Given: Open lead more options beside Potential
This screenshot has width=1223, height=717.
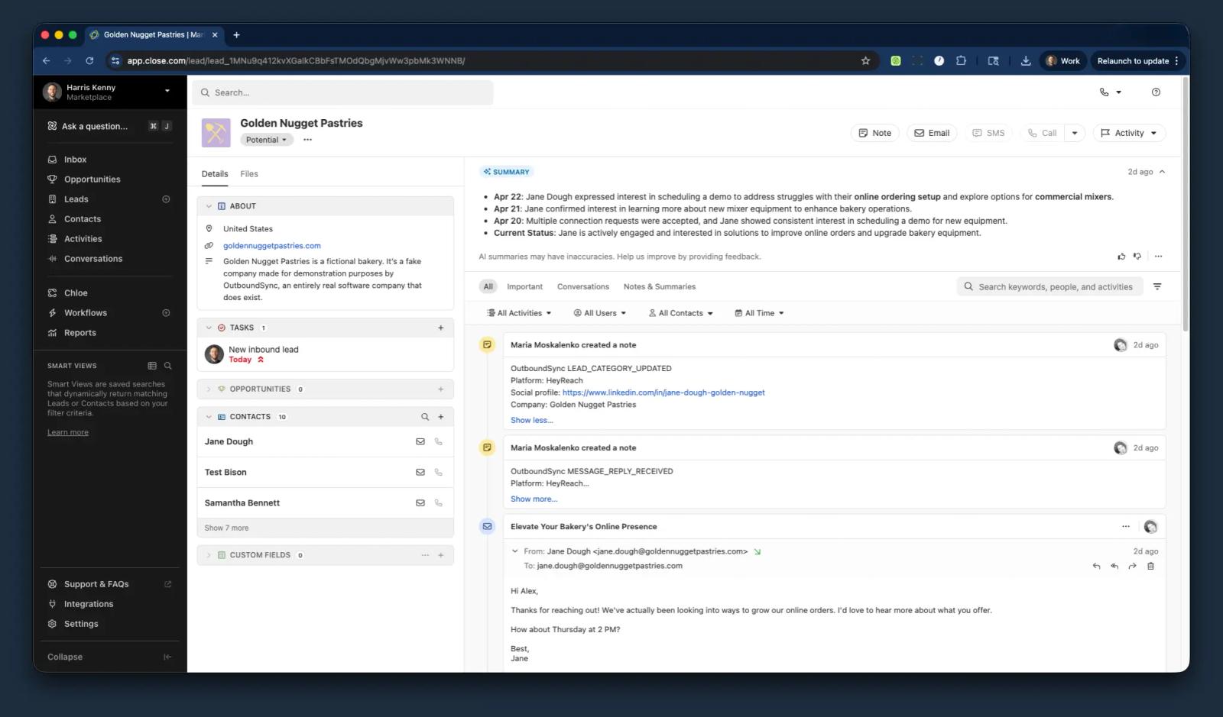Looking at the screenshot, I should coord(307,140).
